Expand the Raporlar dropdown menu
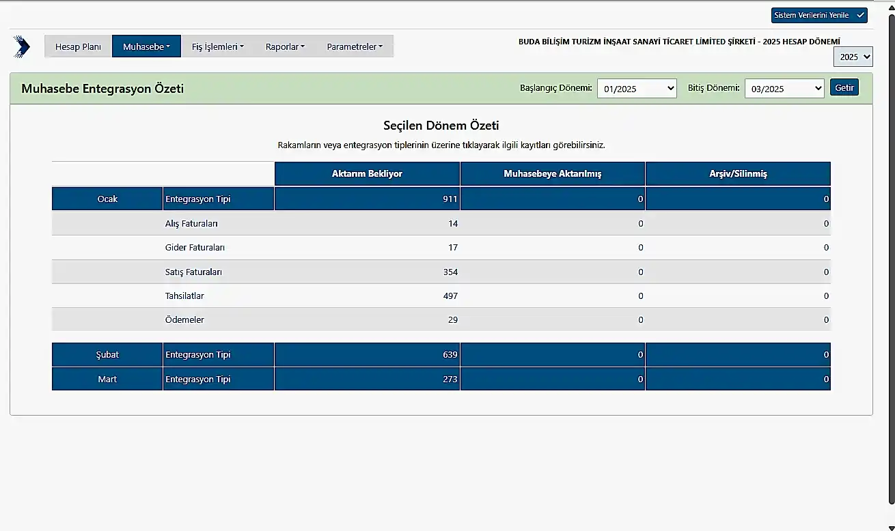The image size is (895, 531). pyautogui.click(x=285, y=46)
